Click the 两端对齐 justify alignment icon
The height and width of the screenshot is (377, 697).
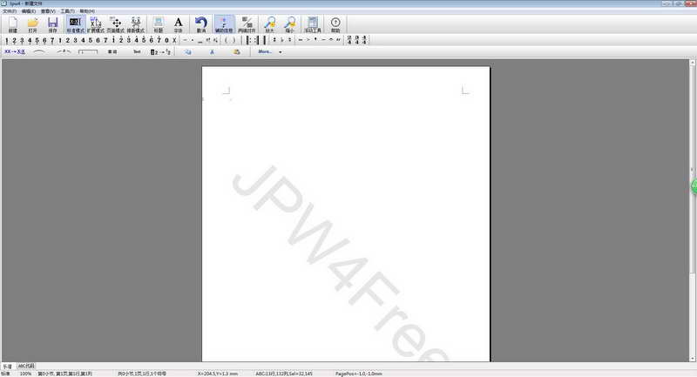pos(247,24)
